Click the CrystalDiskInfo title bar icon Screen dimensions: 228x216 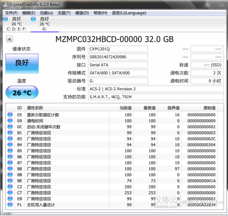6,4
